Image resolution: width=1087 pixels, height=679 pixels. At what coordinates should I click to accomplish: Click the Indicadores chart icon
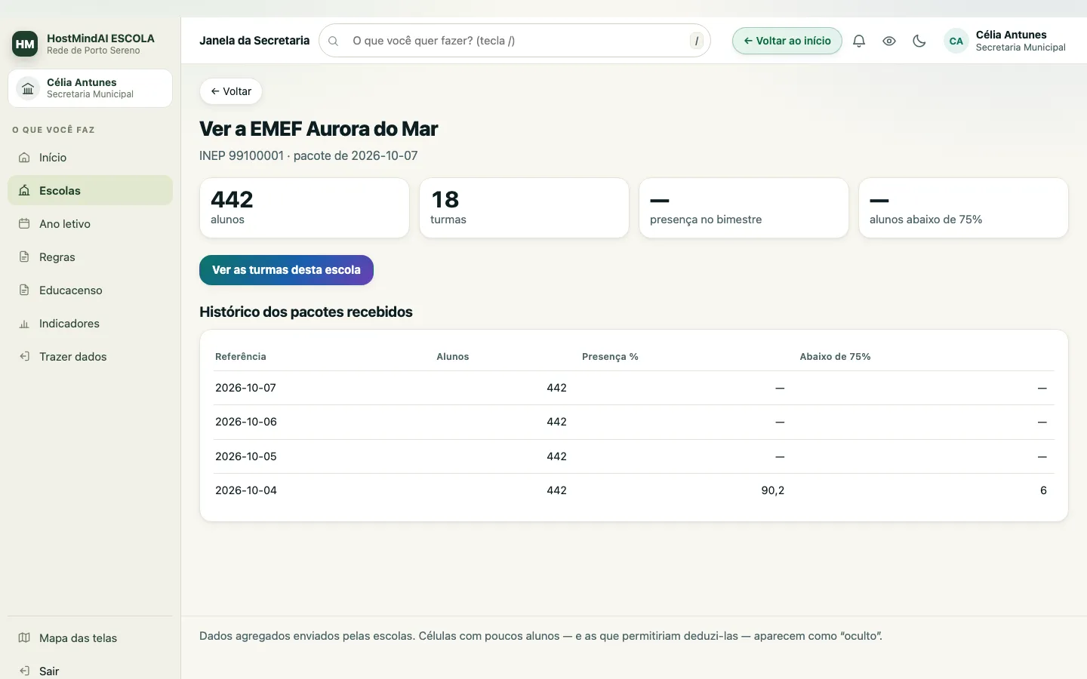24,324
